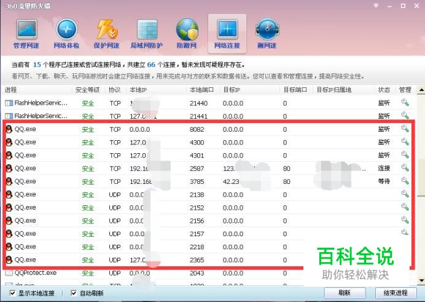Select QQ.exe penguin icon on port 2365 row
Screen dimensions: 425x302
point(9,260)
